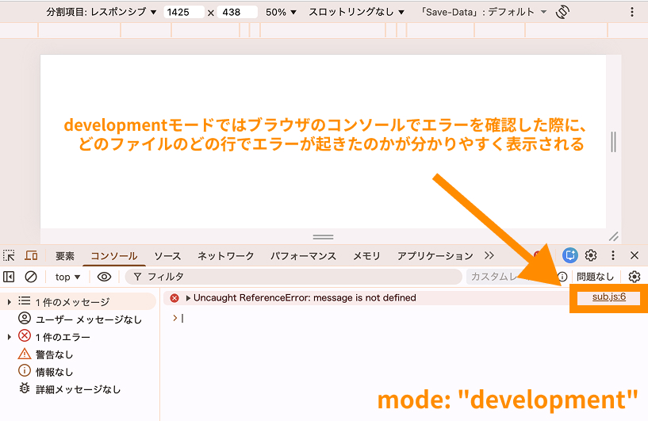
Task: Switch to the コンソール tab
Action: (114, 256)
